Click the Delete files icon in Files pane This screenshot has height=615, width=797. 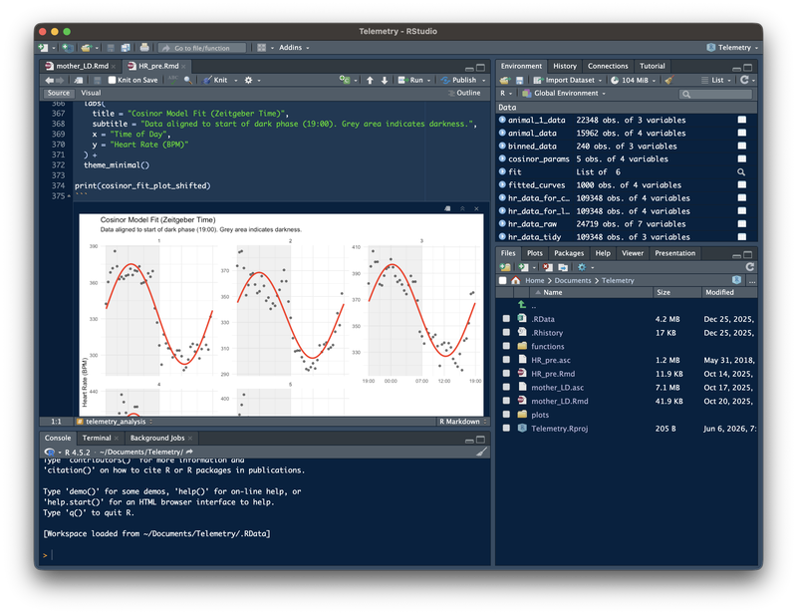tap(547, 267)
